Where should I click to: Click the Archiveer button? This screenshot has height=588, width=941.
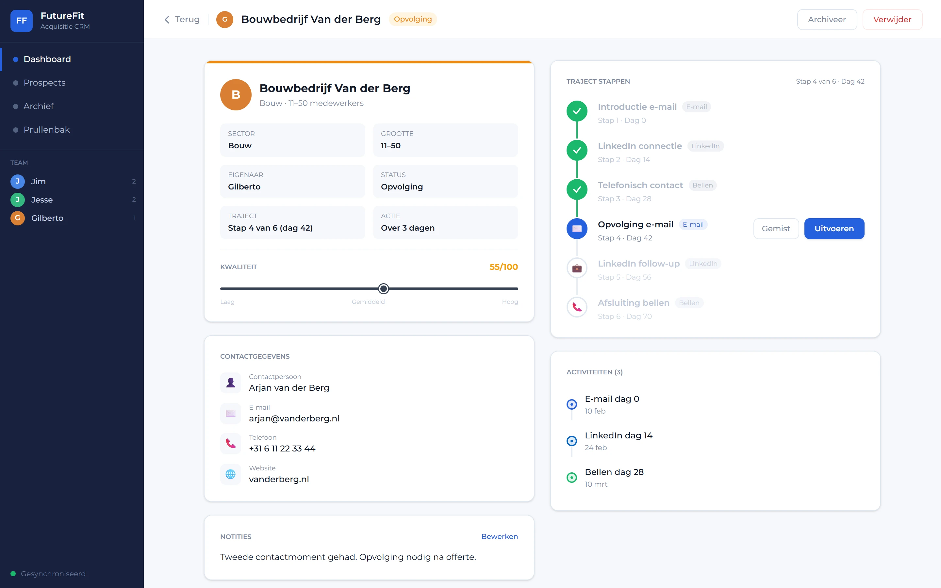827,20
